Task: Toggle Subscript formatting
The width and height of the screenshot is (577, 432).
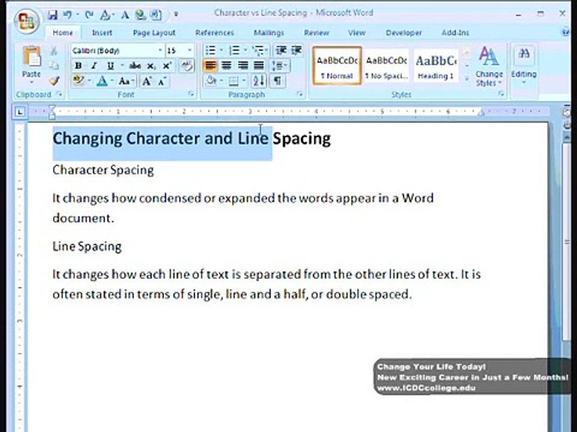Action: 151,66
